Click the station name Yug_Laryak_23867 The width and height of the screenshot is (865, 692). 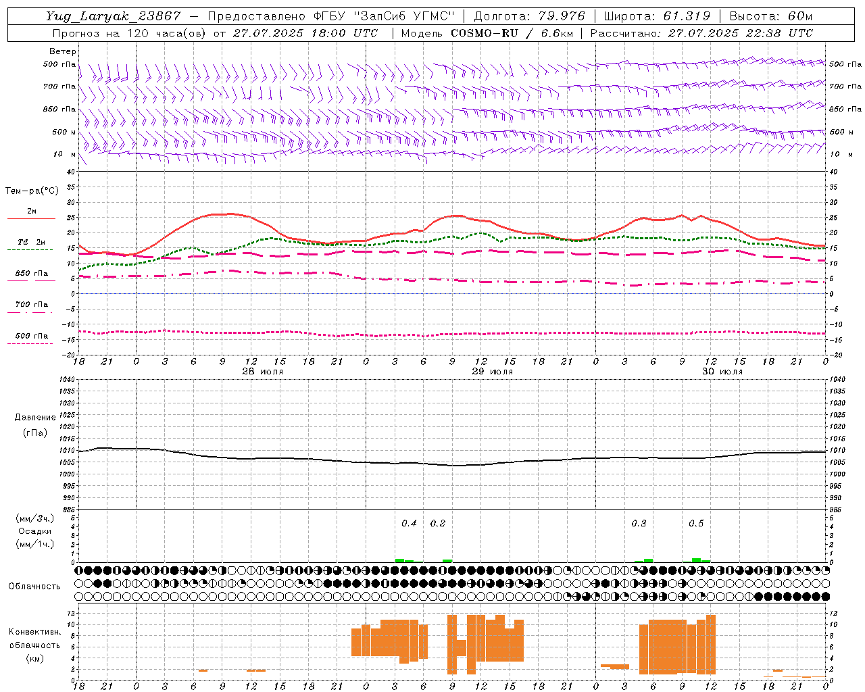click(113, 16)
